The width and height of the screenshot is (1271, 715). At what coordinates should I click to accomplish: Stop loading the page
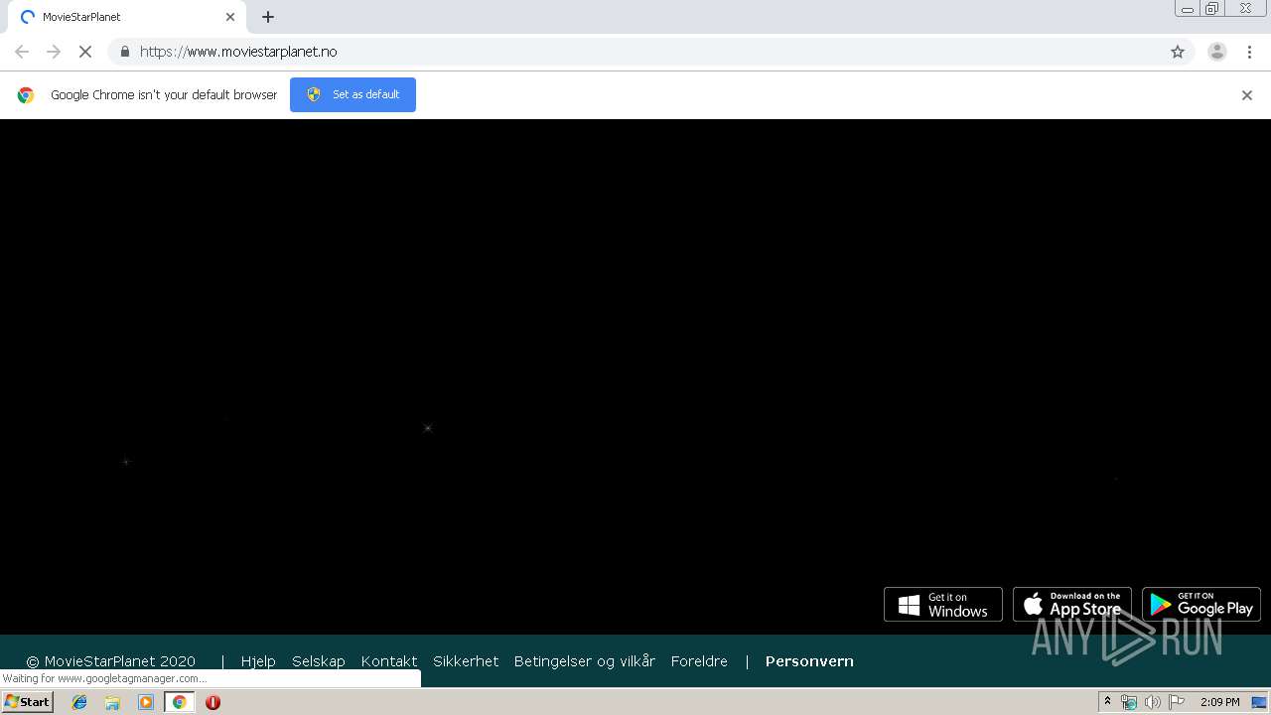85,52
